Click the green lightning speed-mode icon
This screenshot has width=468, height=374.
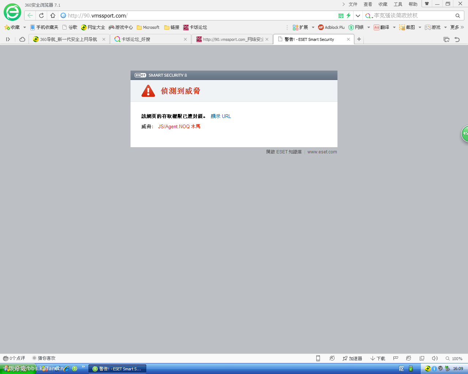pos(348,15)
